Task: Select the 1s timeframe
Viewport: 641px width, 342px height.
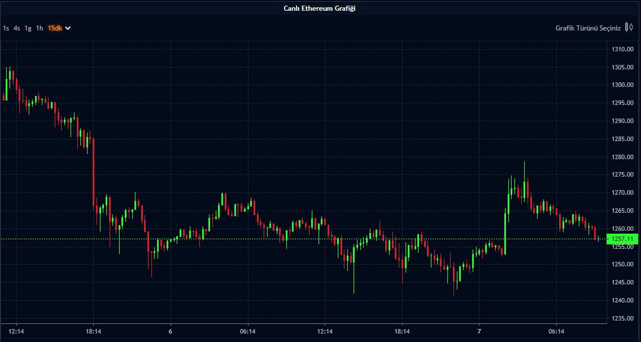Action: pyautogui.click(x=6, y=28)
